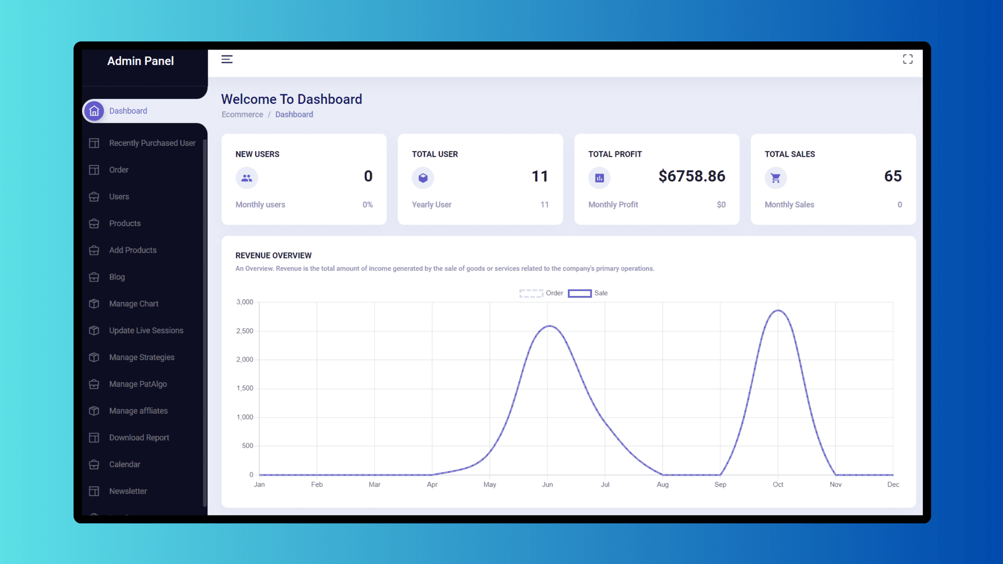Click the Jun peak on revenue chart
The width and height of the screenshot is (1003, 564).
click(549, 326)
